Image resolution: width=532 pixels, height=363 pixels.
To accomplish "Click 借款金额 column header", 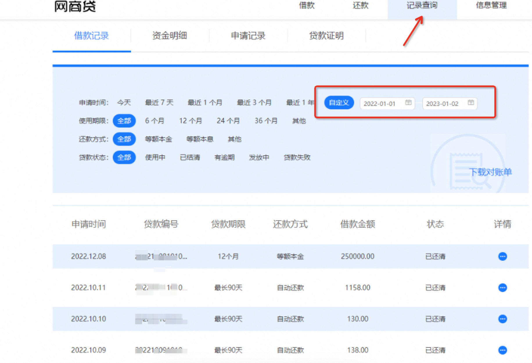I will [357, 224].
